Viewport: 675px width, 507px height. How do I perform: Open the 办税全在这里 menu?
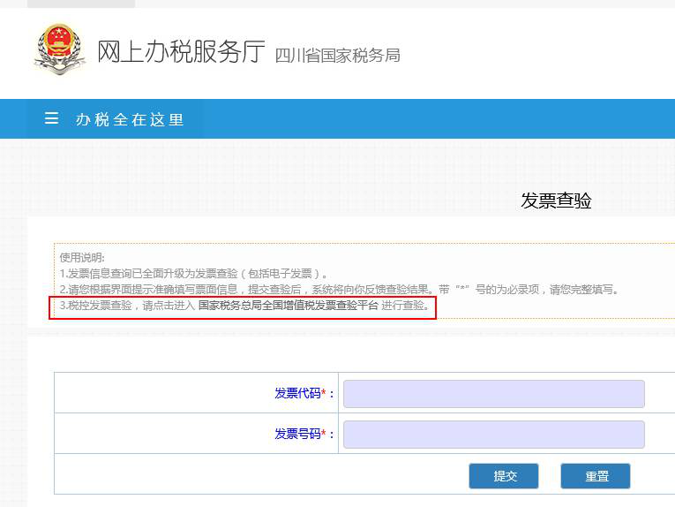pos(130,119)
